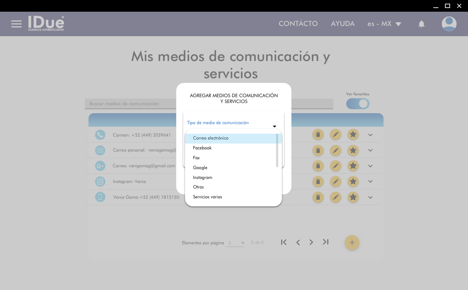Open the es - MX language dropdown
The width and height of the screenshot is (468, 290).
tap(384, 24)
